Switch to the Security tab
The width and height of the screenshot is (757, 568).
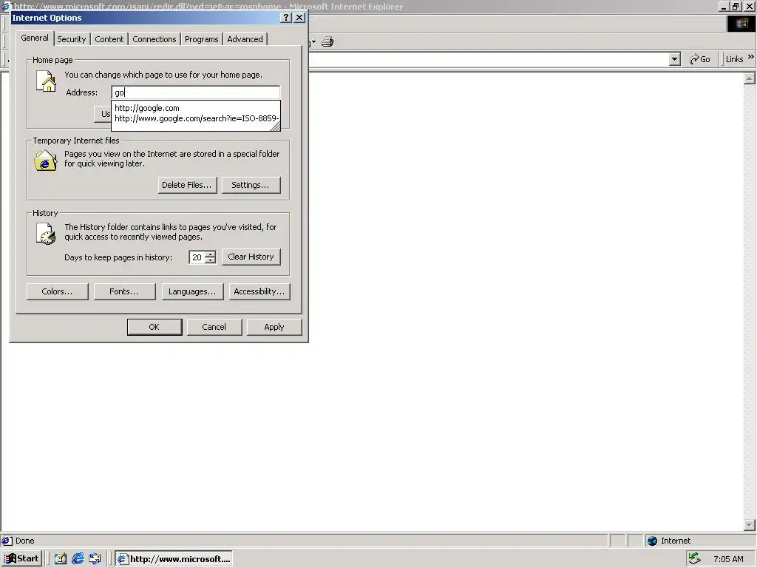click(72, 39)
